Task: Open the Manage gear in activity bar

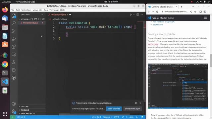Action: [x=14, y=111]
